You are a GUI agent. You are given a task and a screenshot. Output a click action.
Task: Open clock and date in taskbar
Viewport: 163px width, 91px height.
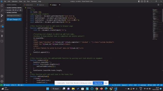click(156, 89)
